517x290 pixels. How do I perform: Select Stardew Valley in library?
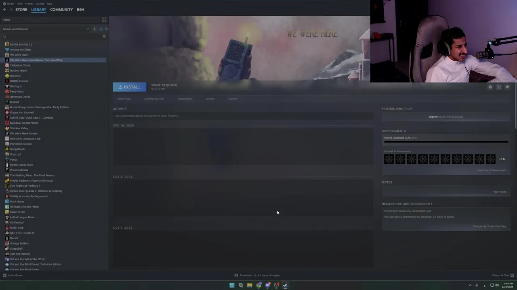point(19,128)
